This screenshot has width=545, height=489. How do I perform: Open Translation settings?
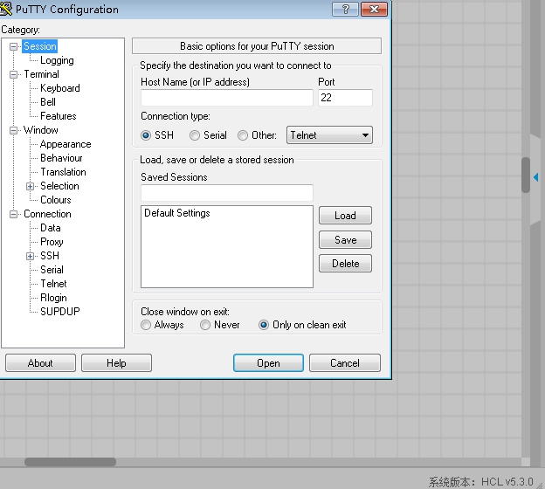coord(63,172)
